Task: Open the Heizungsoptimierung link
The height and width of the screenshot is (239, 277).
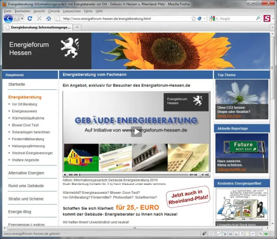Action: pyautogui.click(x=28, y=146)
